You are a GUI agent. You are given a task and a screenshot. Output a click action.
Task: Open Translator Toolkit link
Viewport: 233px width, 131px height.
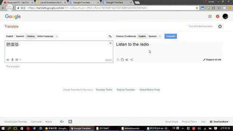[x=104, y=90]
